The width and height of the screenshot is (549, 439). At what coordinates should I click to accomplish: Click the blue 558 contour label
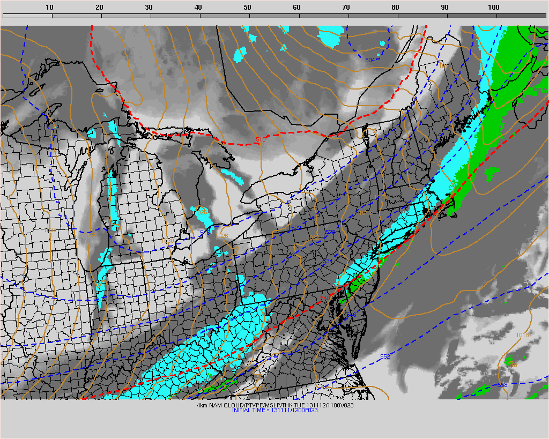(x=502, y=385)
